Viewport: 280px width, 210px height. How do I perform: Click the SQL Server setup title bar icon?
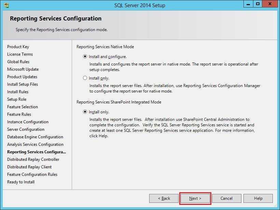[x=6, y=5]
